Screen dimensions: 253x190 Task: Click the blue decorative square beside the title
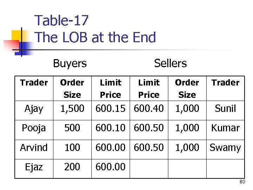tap(25, 47)
